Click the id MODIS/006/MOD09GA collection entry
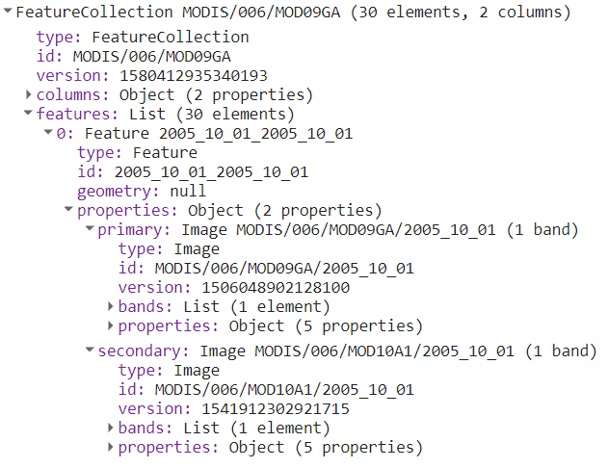This screenshot has height=468, width=608. click(134, 57)
